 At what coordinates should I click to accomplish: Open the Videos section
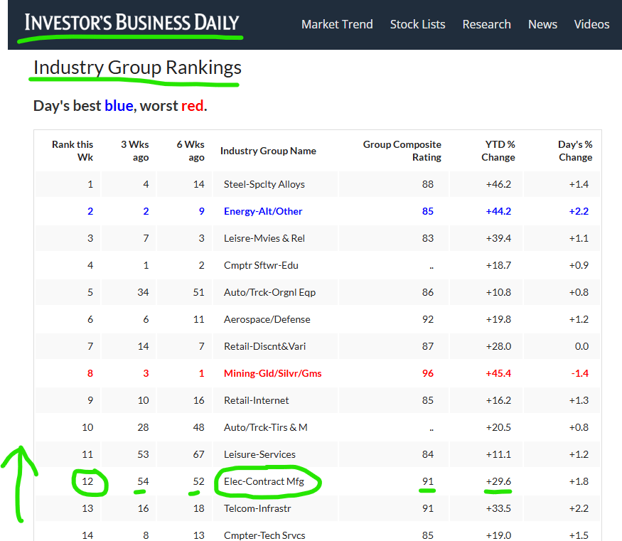591,24
